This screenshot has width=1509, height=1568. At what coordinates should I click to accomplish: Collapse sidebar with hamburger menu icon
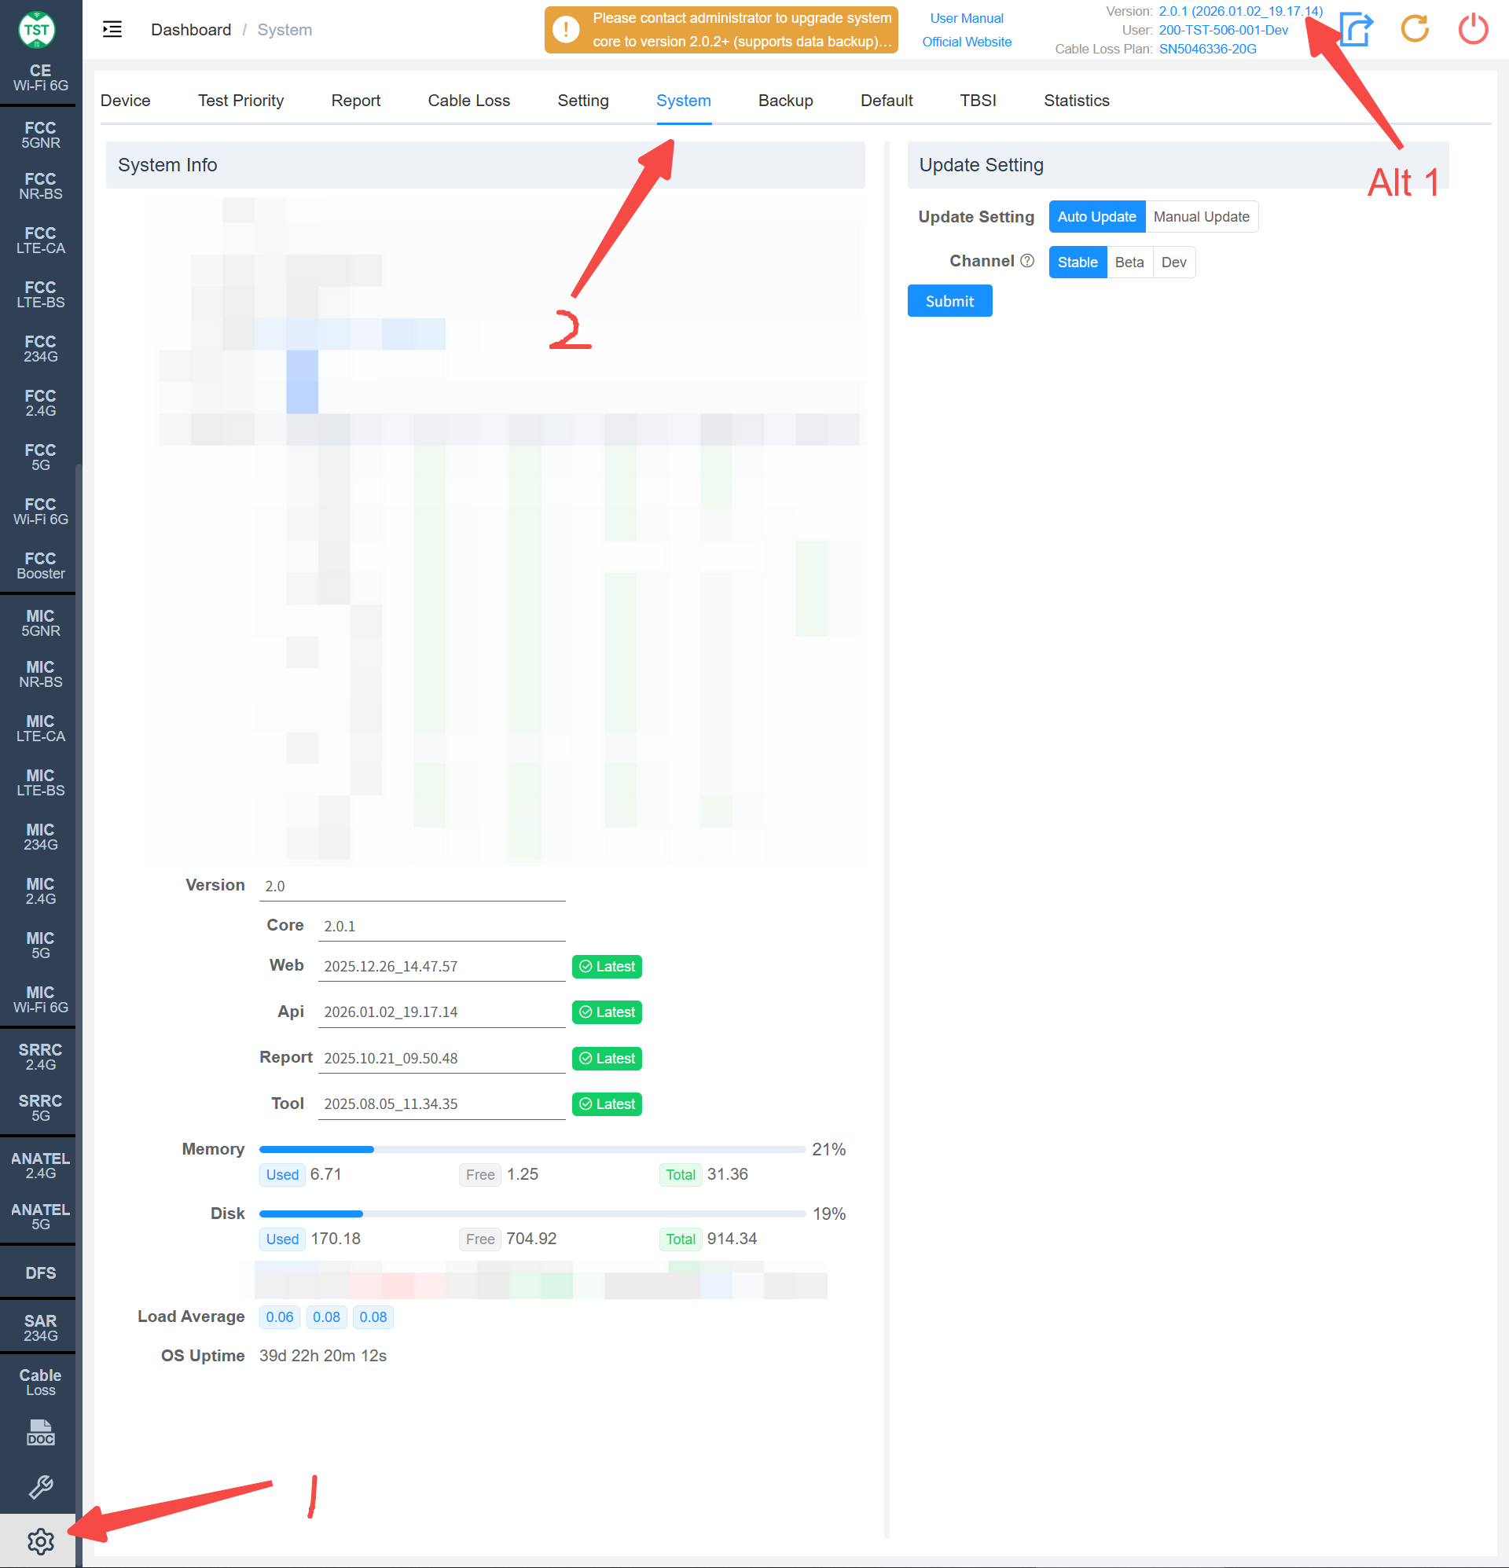tap(113, 30)
